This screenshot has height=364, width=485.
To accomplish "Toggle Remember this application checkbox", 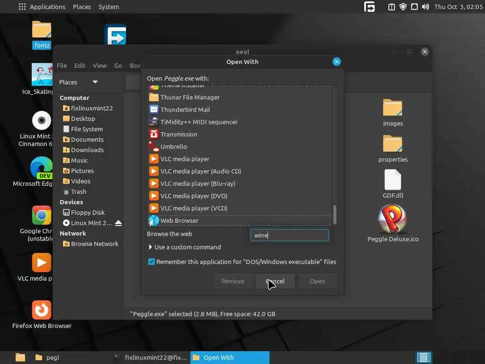I will coord(151,262).
